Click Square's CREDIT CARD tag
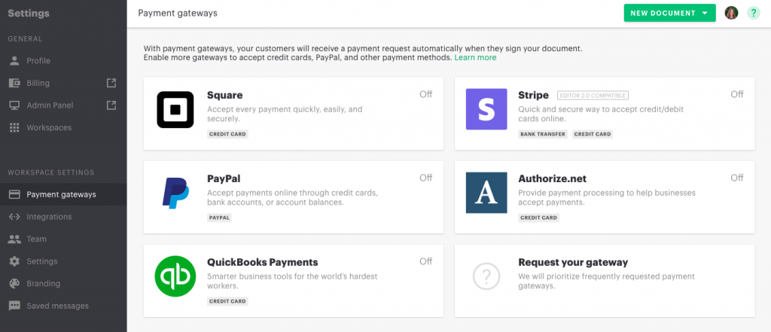 click(227, 134)
